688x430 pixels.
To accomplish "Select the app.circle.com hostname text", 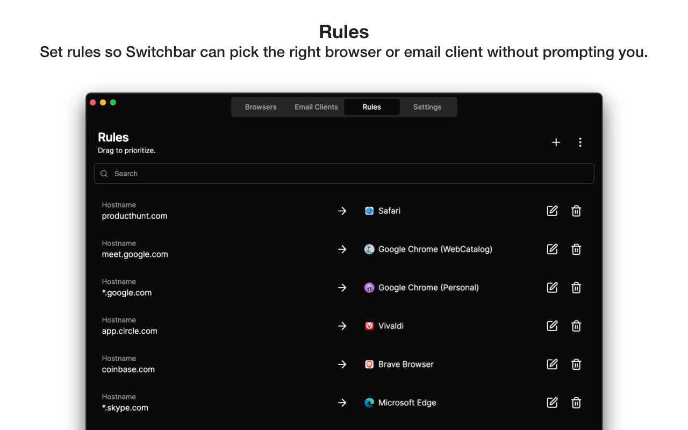I will [x=130, y=331].
